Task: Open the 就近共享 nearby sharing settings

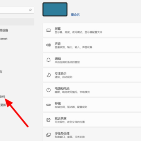Action: coord(92,120)
